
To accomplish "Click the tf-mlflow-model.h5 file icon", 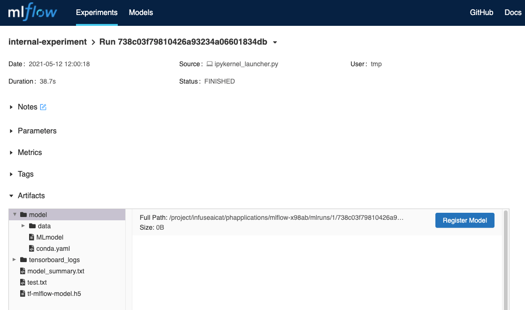I will point(23,294).
